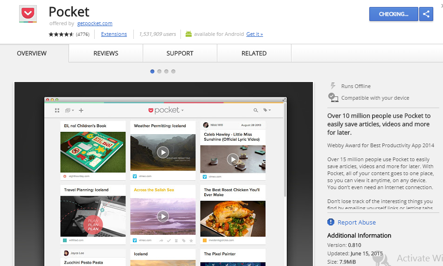Click the Size: 7.9MiB text
This screenshot has height=266, width=443.
pyautogui.click(x=341, y=262)
